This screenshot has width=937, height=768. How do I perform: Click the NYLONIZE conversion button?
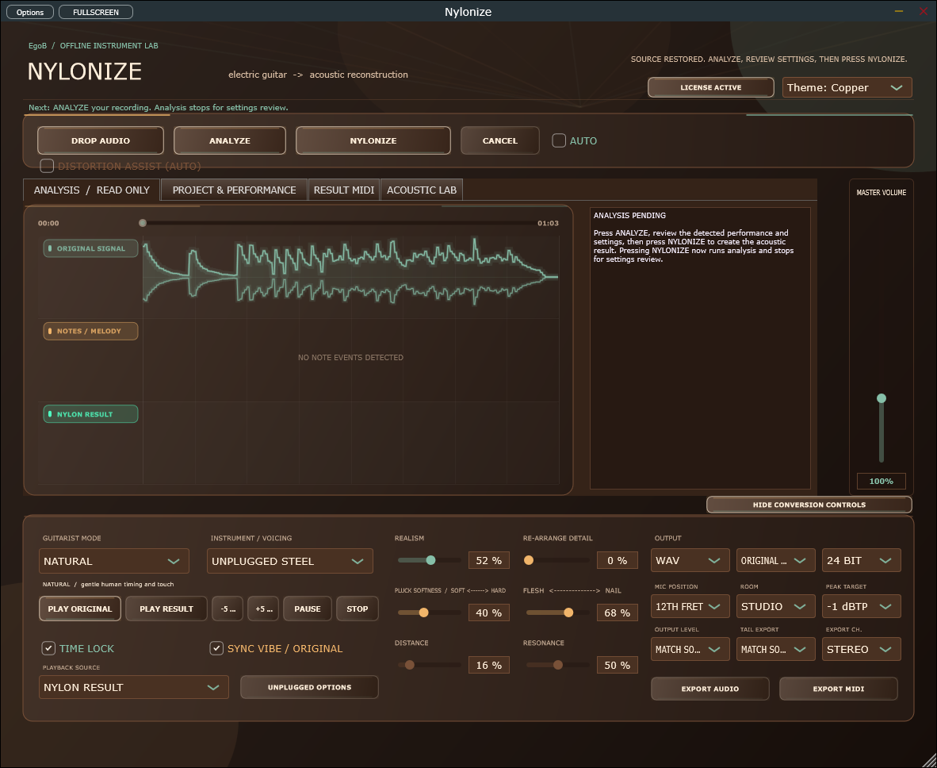373,140
